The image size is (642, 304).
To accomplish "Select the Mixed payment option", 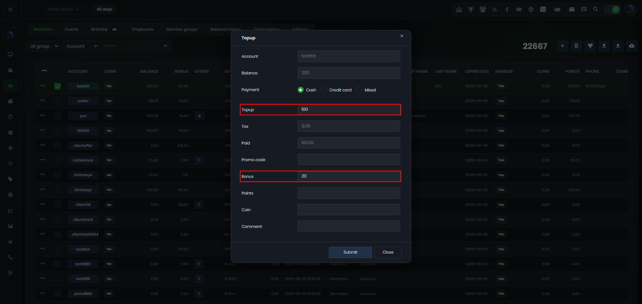I will pyautogui.click(x=359, y=90).
